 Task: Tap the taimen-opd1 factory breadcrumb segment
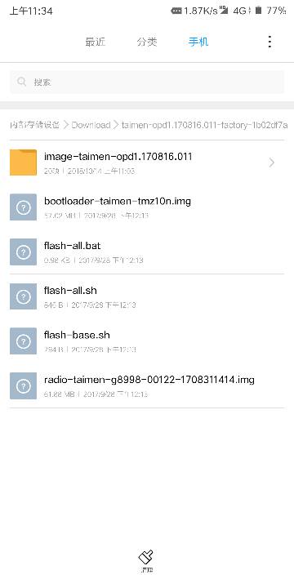coord(205,125)
